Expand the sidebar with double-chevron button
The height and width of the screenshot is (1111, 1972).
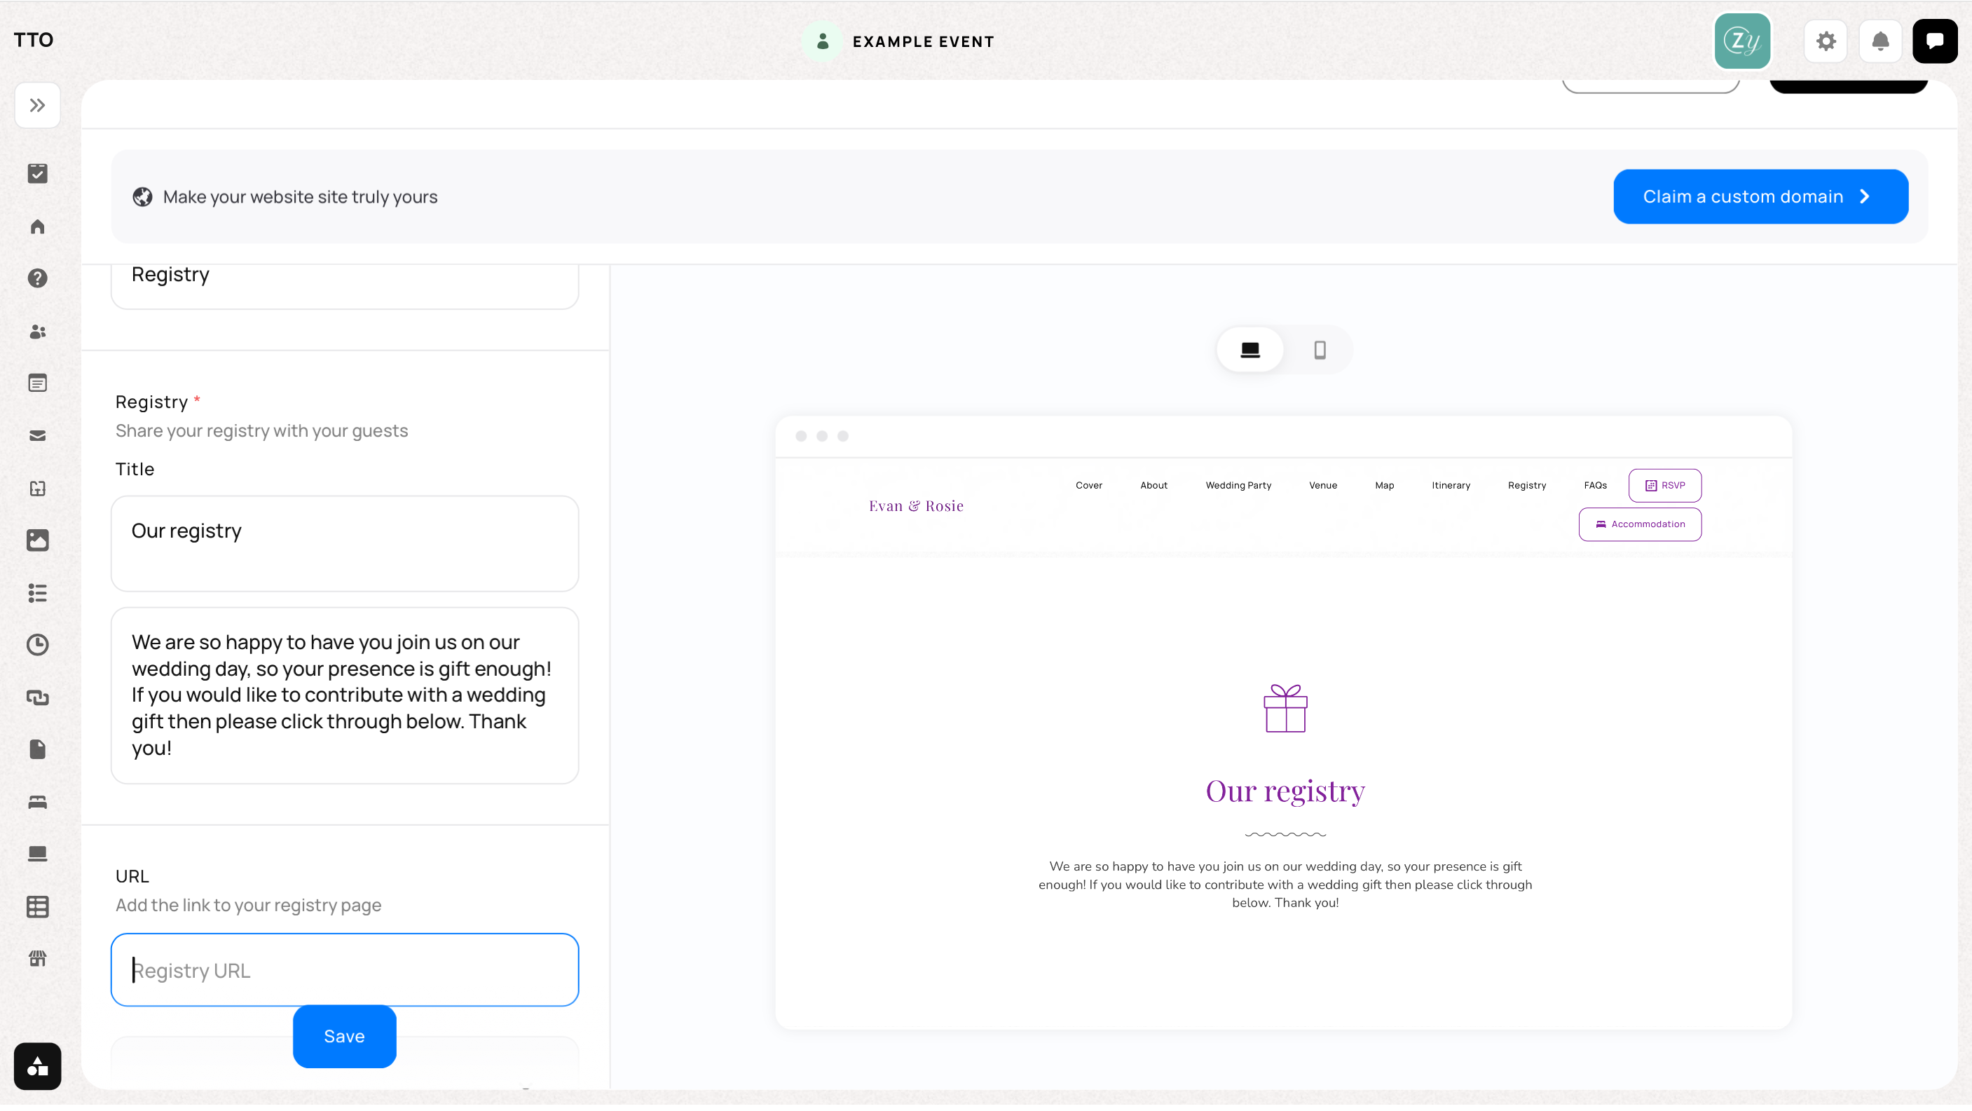[36, 106]
